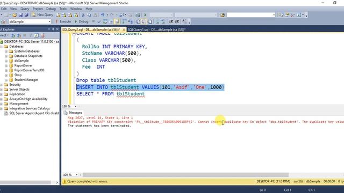Open the View menu
Screen dimensions: 344x193
coord(13,9)
